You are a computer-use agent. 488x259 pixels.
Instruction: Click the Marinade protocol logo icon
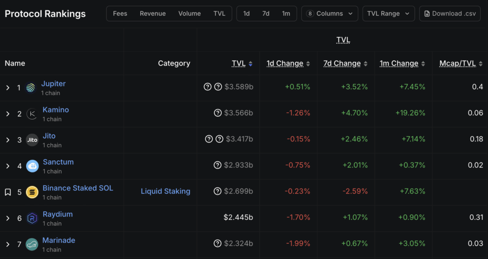coord(32,245)
